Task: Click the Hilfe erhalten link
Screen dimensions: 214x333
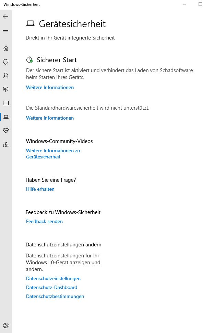Action: tap(40, 189)
